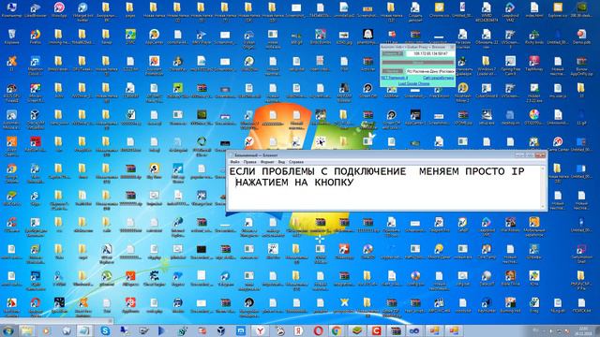600x337 pixels.
Task: Launch Opera from the taskbar
Action: point(318,330)
